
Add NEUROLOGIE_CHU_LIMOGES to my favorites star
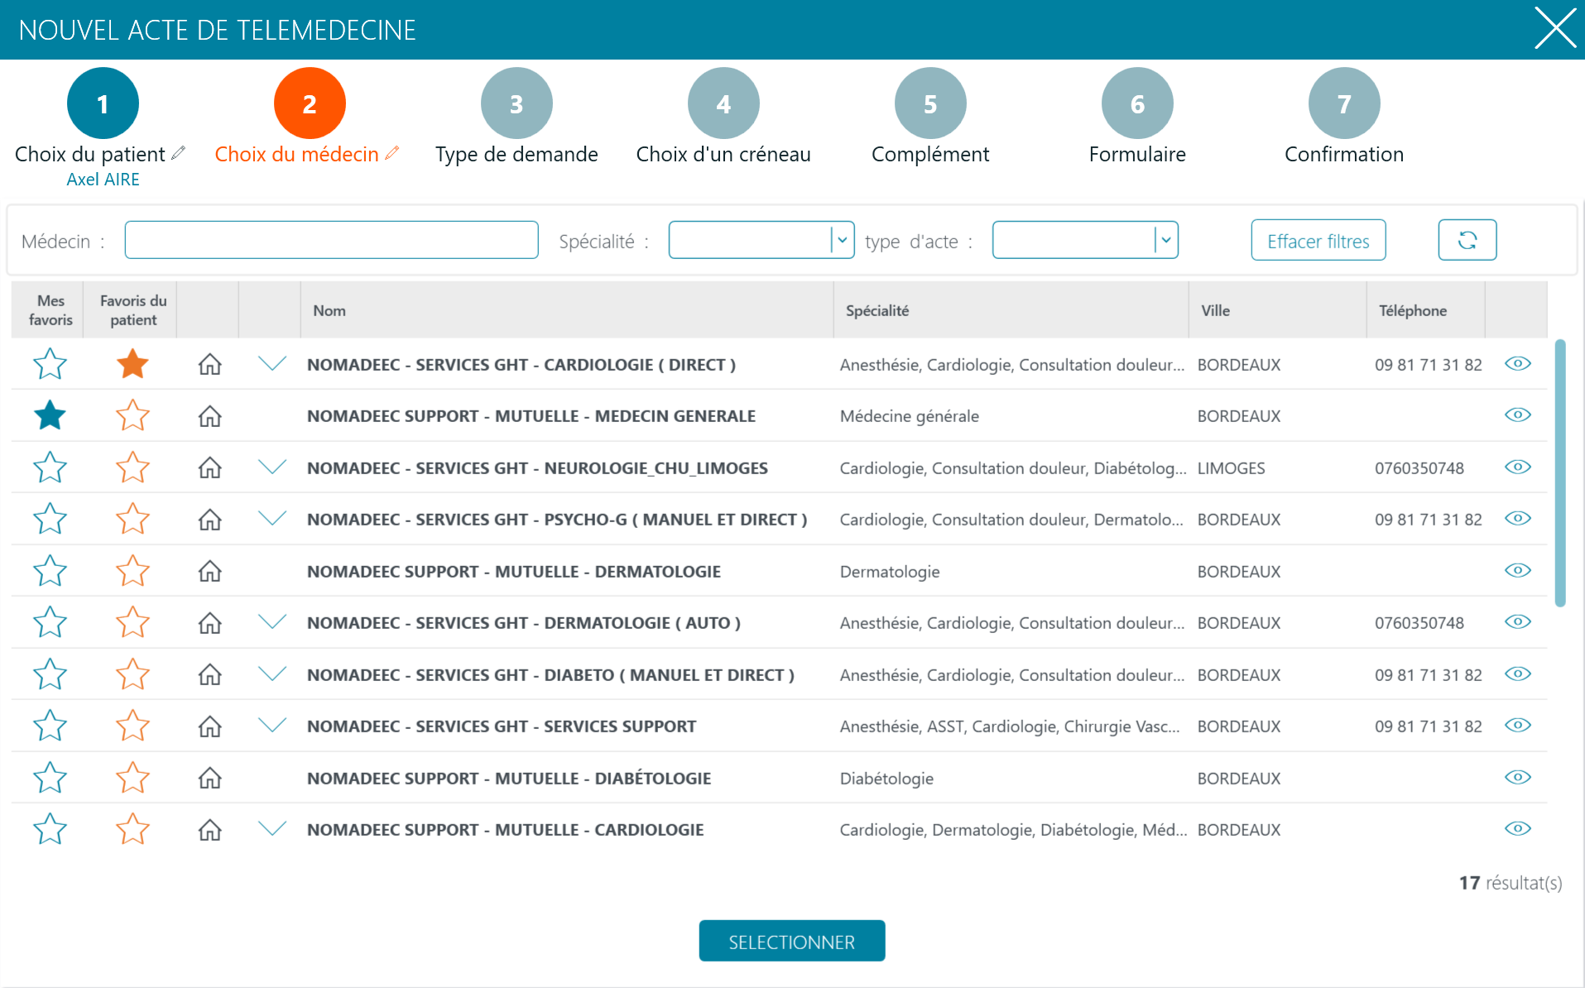click(x=50, y=468)
